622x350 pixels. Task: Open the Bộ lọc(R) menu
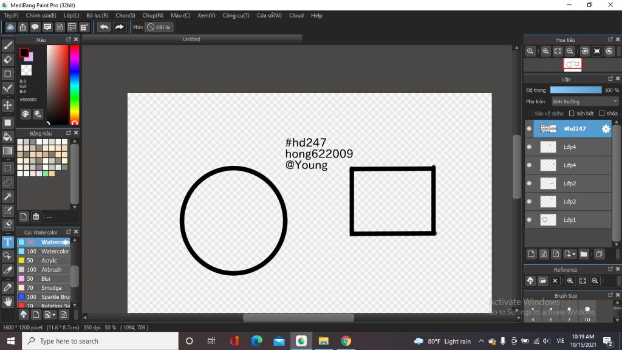coord(97,15)
